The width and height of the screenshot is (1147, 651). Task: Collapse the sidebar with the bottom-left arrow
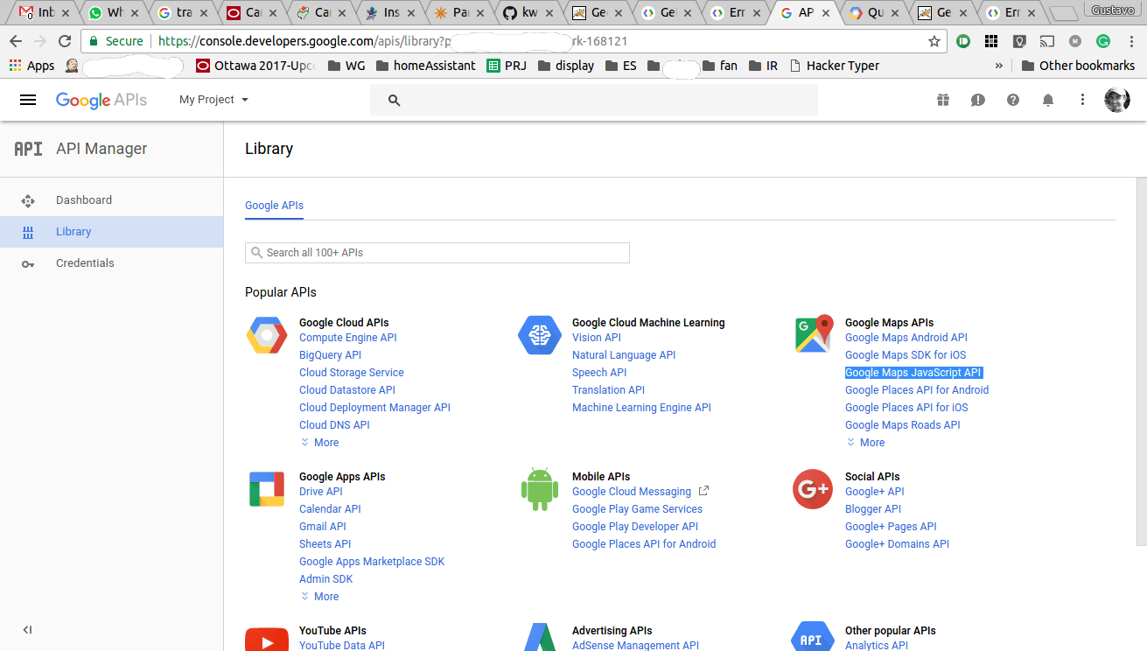point(27,629)
